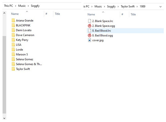Sort right window by Title column
Viewport: 166px width, 122px height.
click(133, 14)
